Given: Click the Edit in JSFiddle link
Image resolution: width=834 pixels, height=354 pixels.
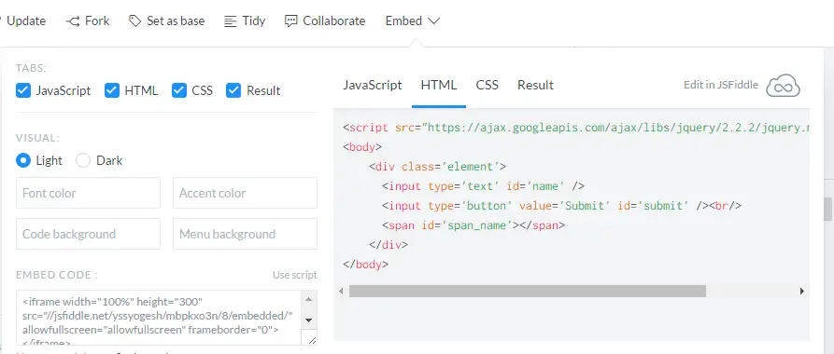Looking at the screenshot, I should 721,85.
